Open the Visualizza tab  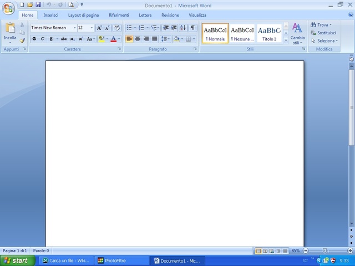point(197,15)
